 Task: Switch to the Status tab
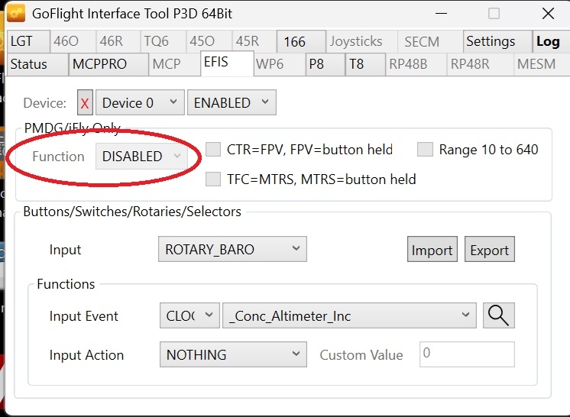click(37, 64)
